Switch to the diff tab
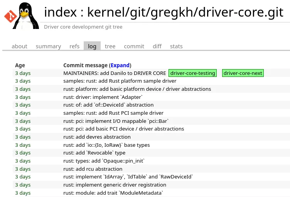Viewport: 290px width, 197px height. [157, 46]
